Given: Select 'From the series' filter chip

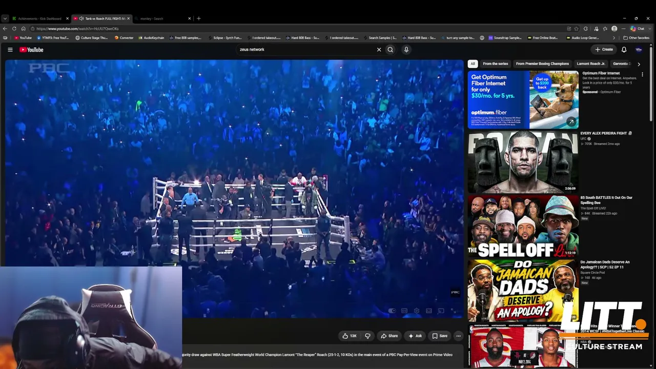Looking at the screenshot, I should click(x=495, y=64).
